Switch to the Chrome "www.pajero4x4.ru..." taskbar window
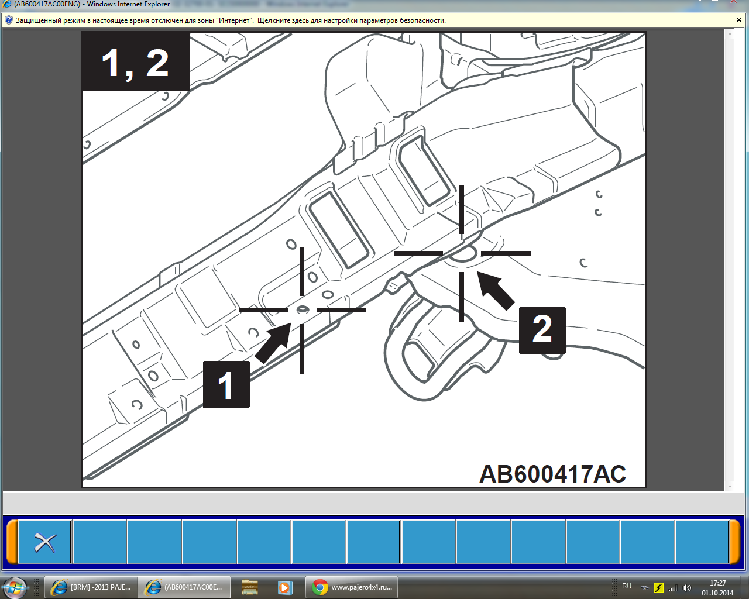The image size is (749, 599). tap(352, 587)
